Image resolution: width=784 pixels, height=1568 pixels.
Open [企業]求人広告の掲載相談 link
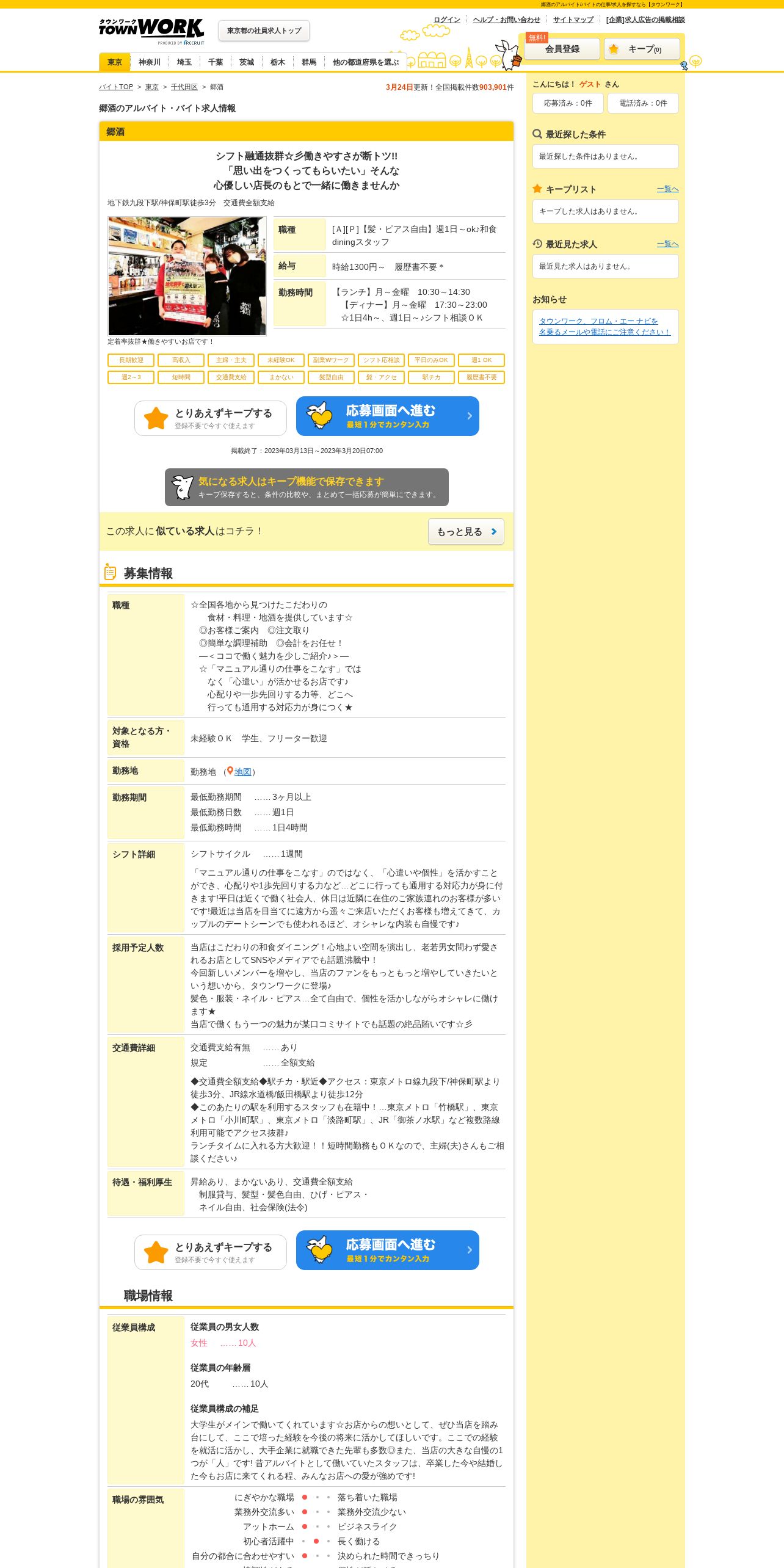(x=645, y=20)
